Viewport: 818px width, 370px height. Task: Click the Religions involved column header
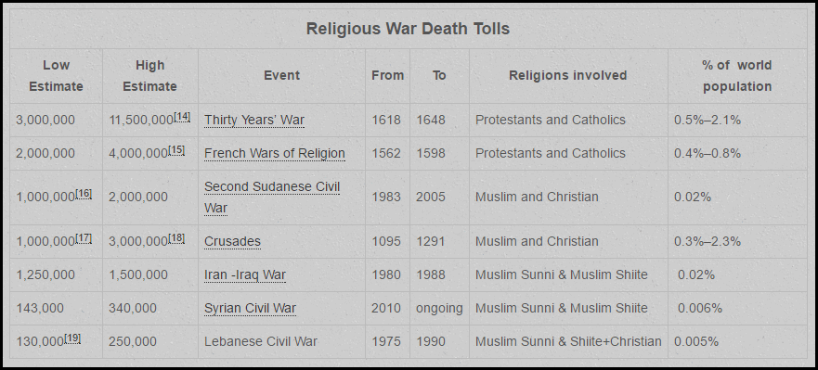coord(567,75)
